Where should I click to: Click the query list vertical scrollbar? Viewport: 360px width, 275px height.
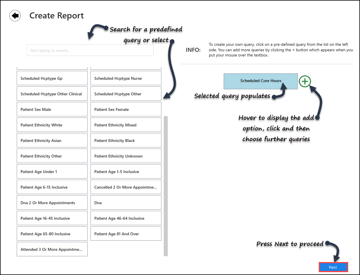(166, 186)
